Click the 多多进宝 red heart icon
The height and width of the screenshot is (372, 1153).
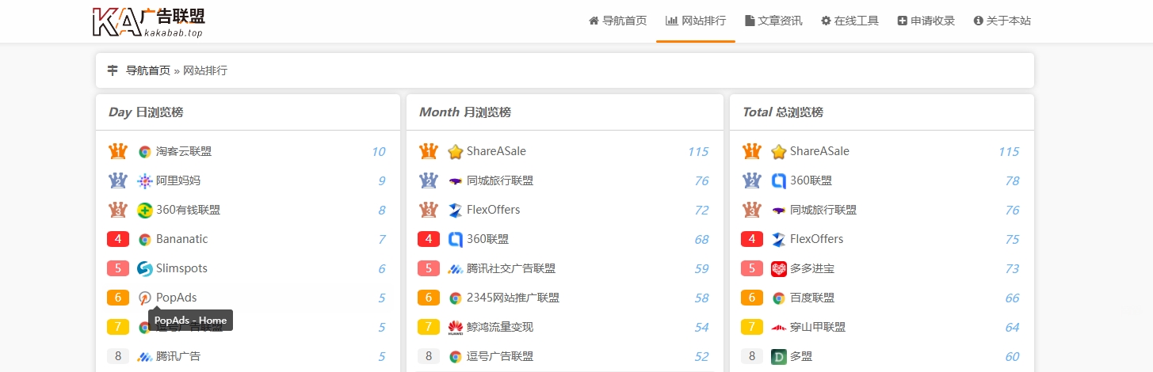tap(778, 269)
